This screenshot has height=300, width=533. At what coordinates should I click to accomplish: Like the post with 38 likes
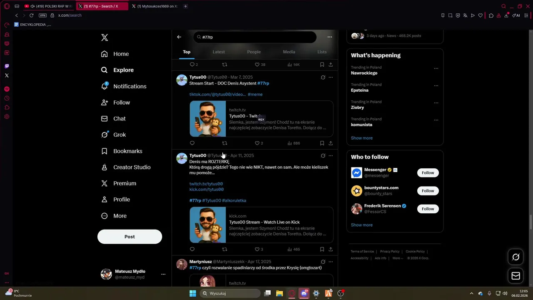pos(260,65)
